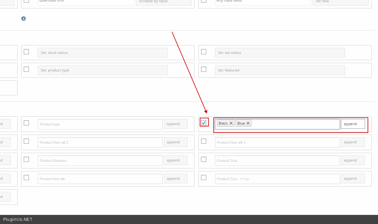
Task: Check the Product tags checkbox
Action: [x=26, y=123]
